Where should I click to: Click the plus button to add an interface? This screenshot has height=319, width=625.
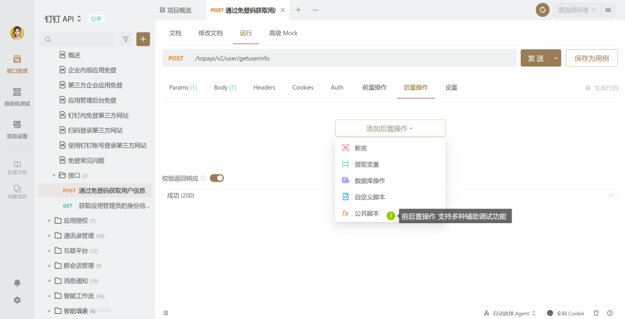click(x=143, y=39)
